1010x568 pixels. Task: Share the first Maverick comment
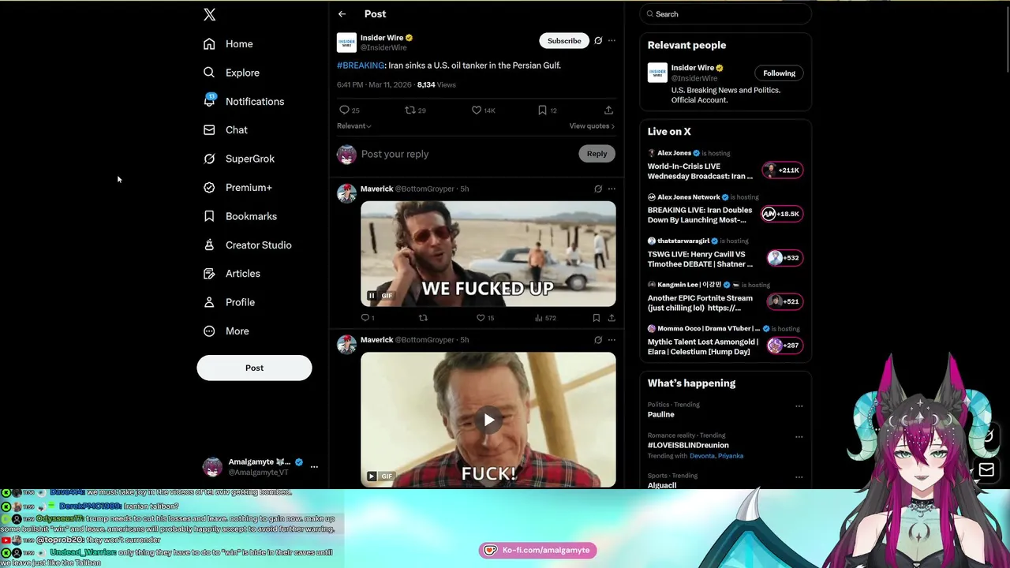pos(612,318)
